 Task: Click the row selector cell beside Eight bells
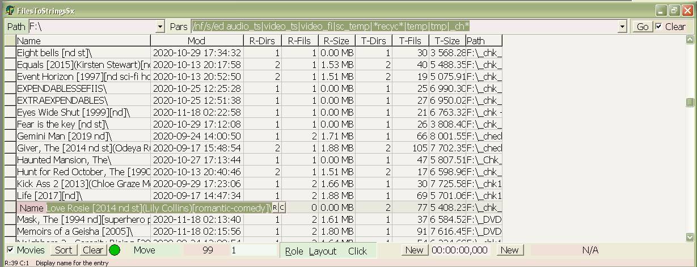pos(10,53)
